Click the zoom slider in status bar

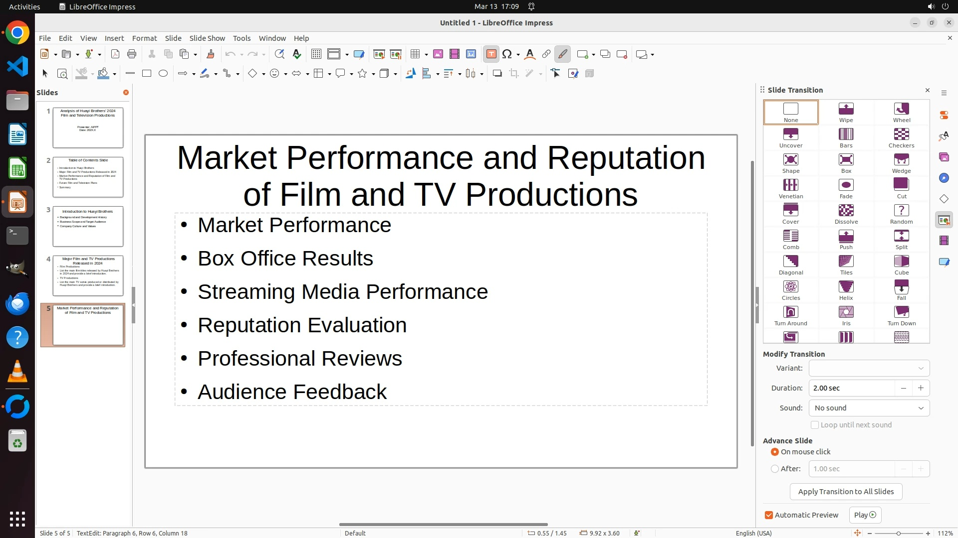(898, 533)
